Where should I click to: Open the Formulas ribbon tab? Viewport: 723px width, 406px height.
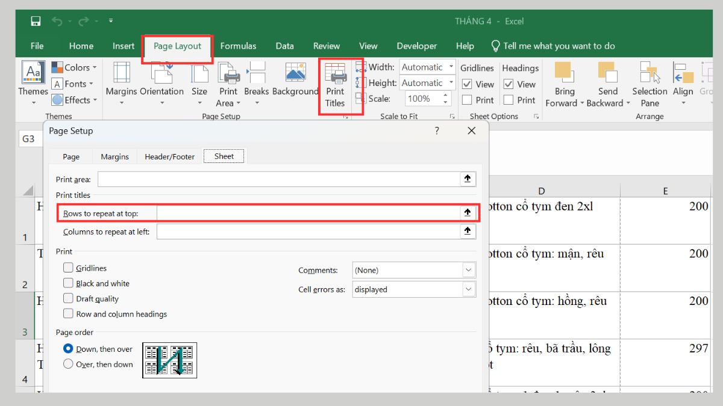click(238, 46)
